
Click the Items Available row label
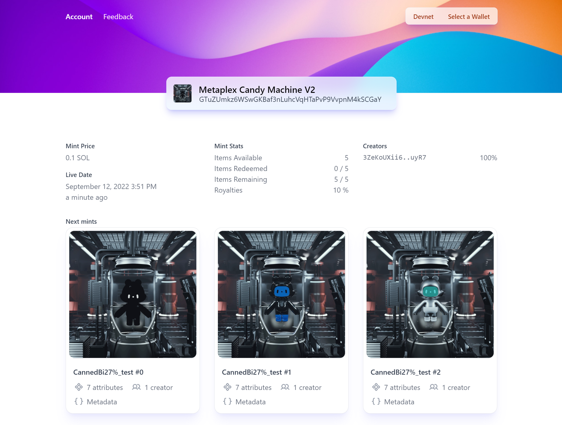[x=238, y=158]
